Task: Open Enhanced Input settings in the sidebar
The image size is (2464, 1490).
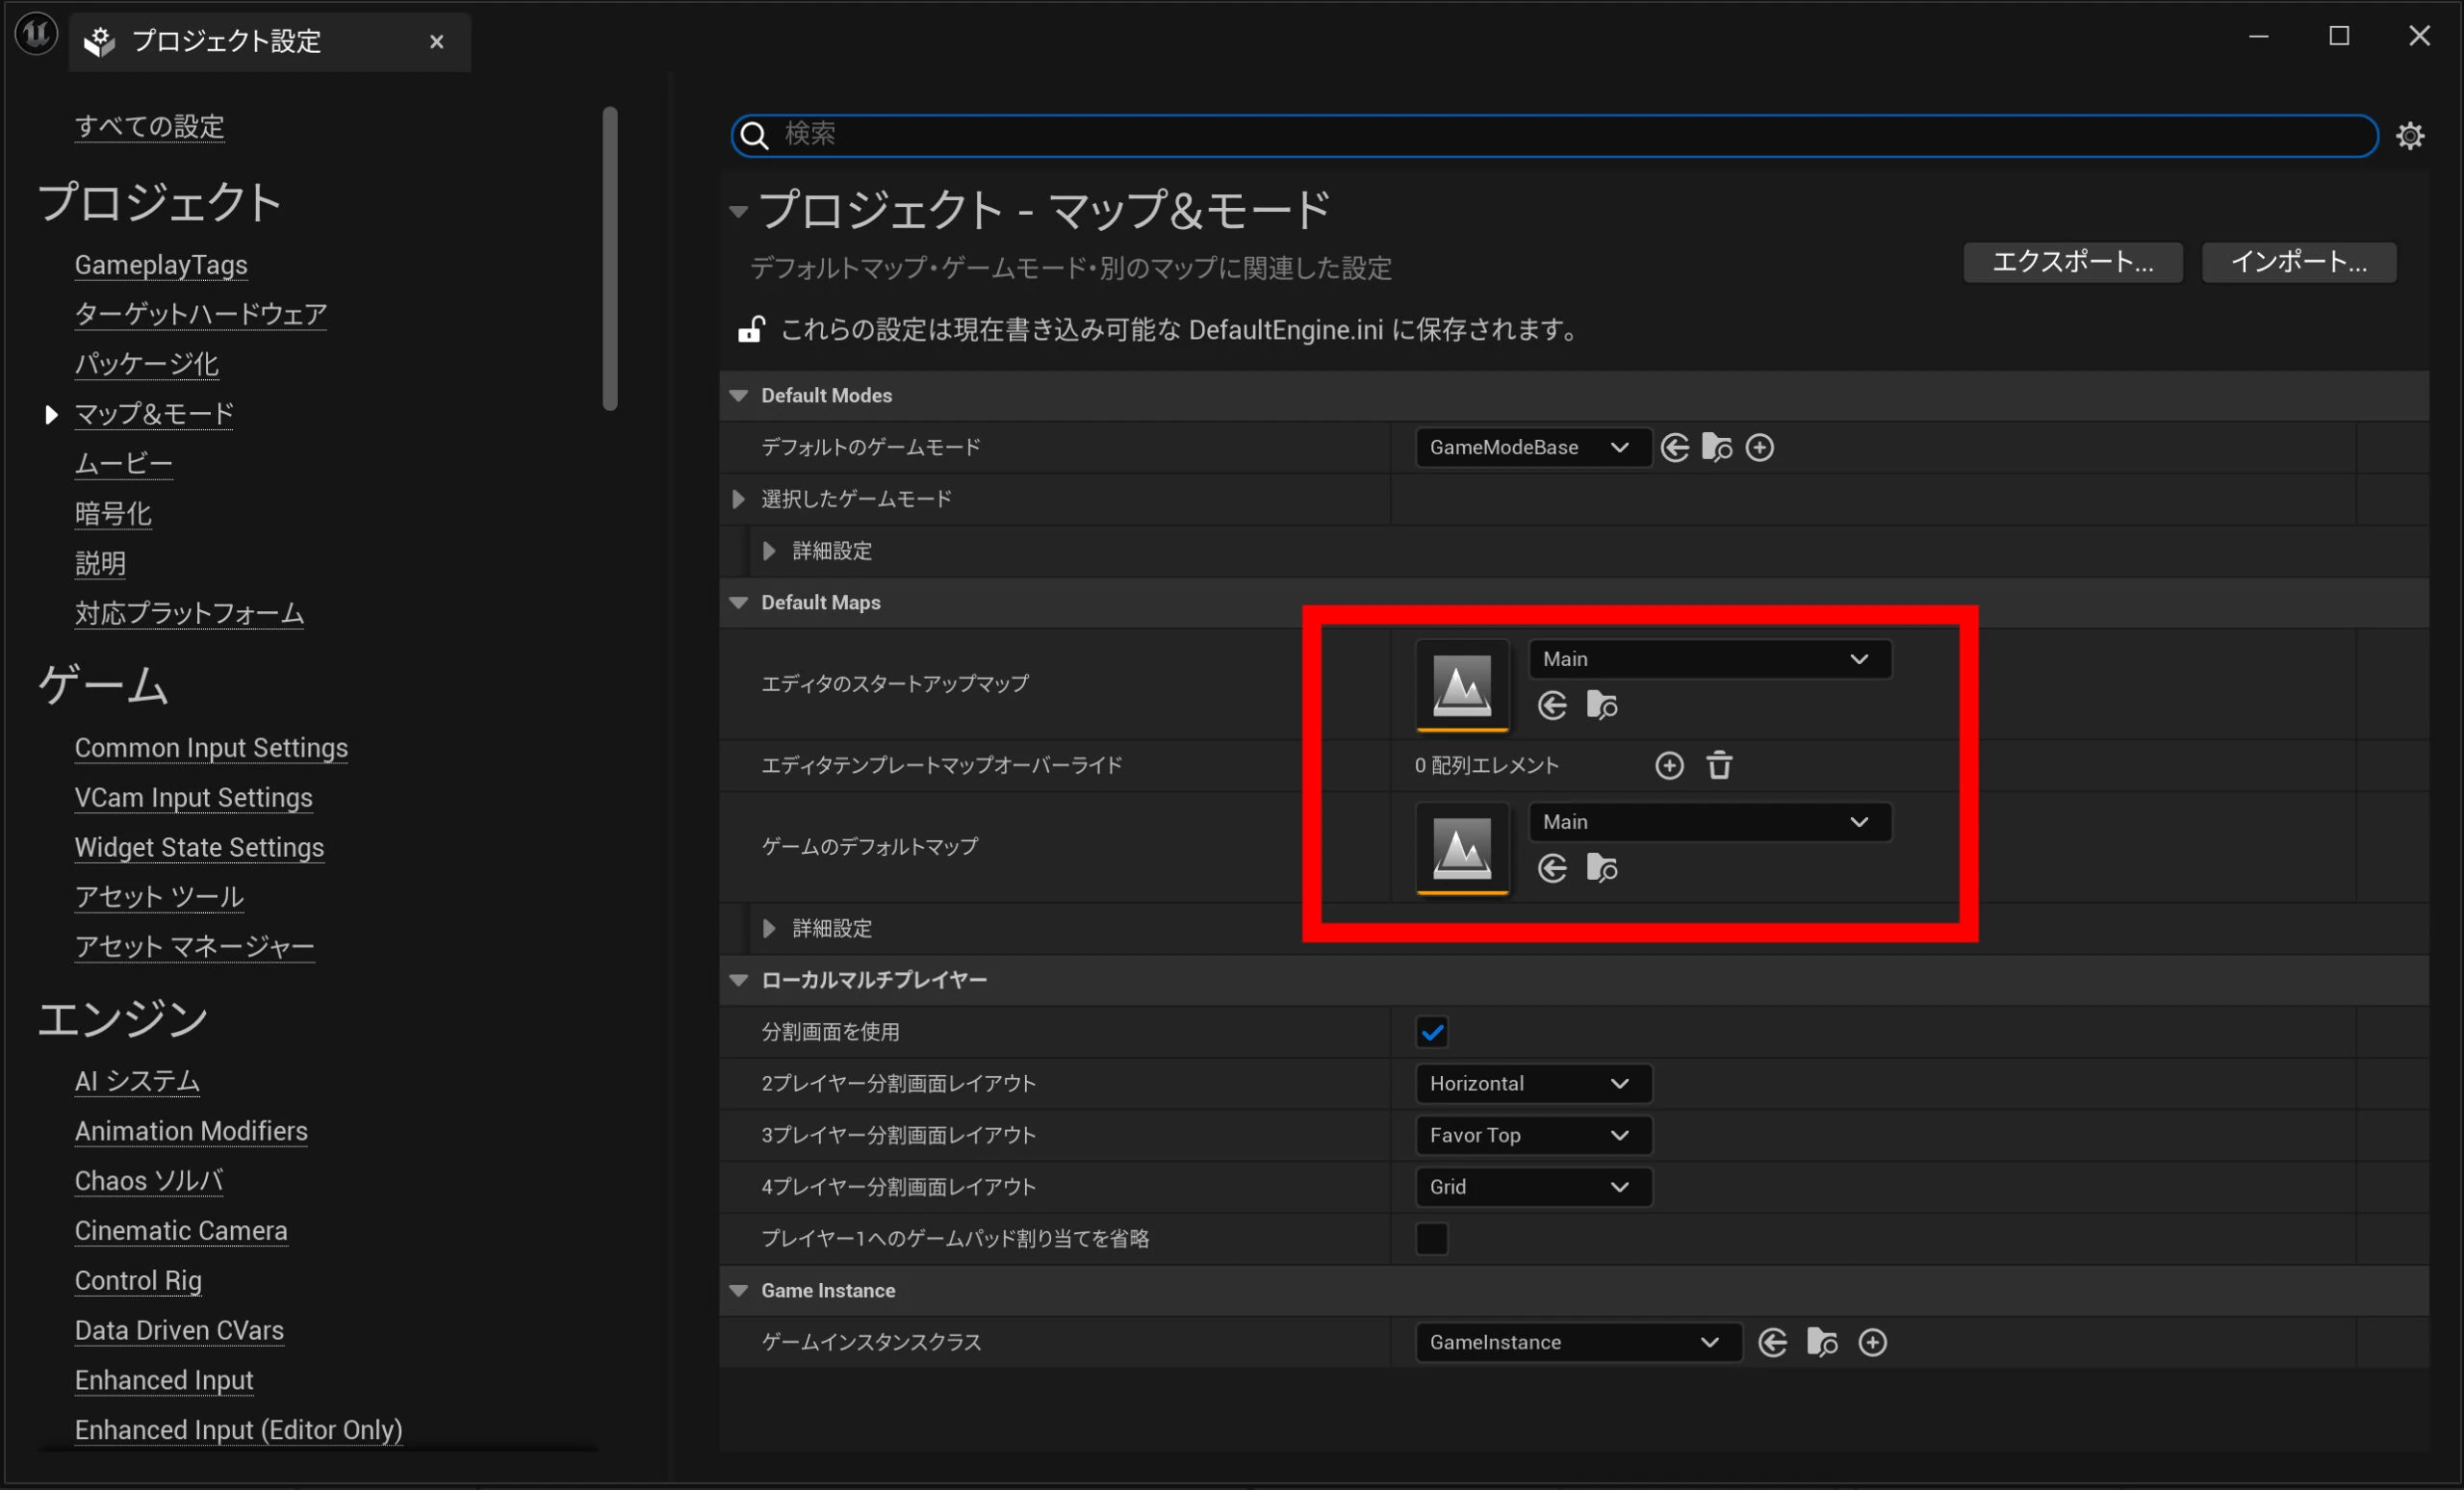Action: point(164,1380)
